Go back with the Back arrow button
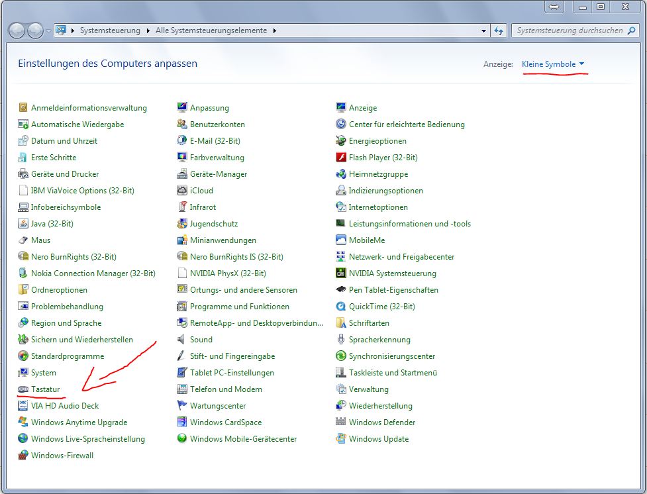The height and width of the screenshot is (494, 647). pos(17,30)
